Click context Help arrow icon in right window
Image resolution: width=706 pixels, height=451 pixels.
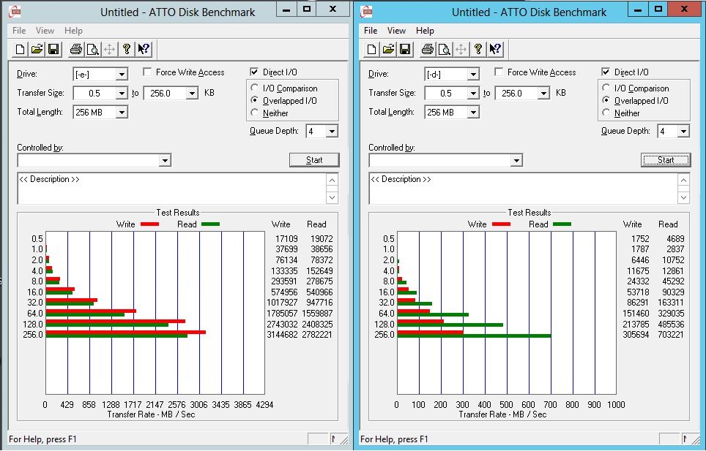[x=495, y=49]
